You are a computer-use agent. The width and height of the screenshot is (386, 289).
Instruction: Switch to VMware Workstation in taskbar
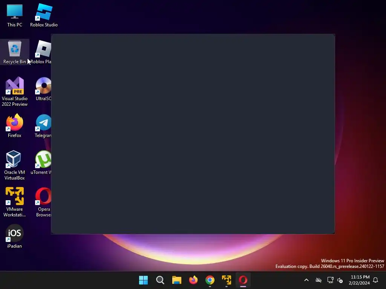227,280
